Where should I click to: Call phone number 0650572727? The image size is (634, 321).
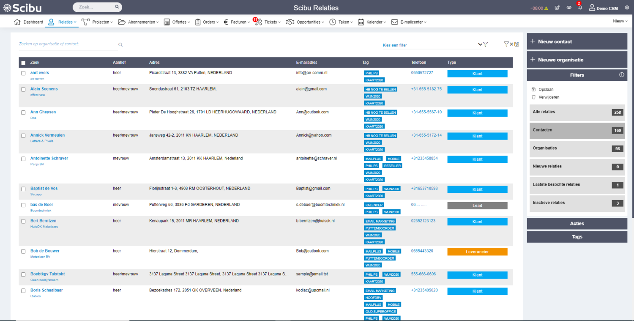422,73
